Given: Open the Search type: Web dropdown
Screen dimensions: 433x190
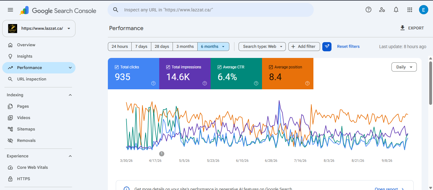Looking at the screenshot, I should coord(262,47).
